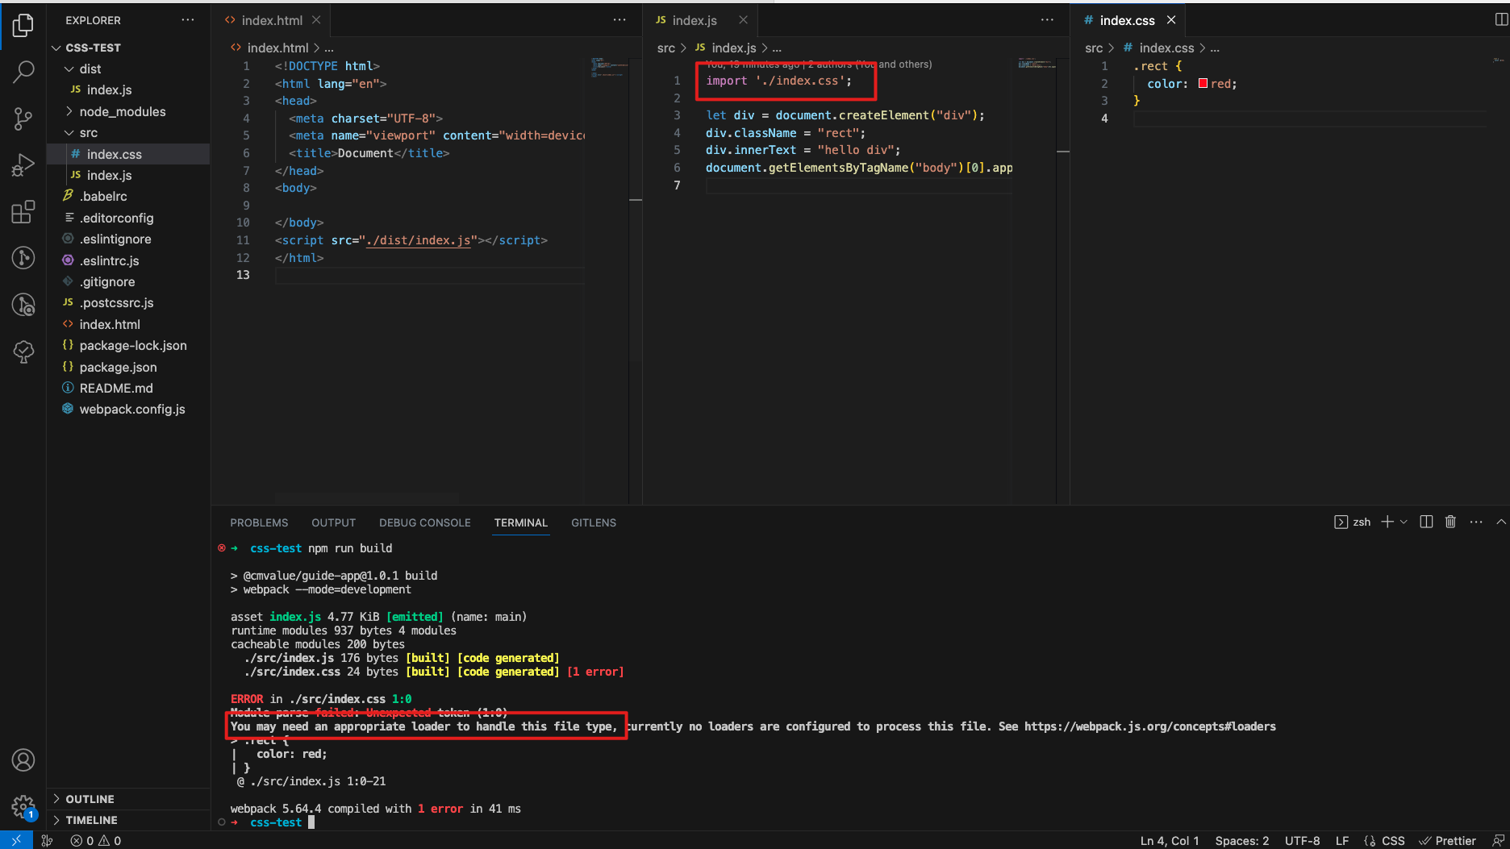Click the Prettier status bar item
The image size is (1510, 849).
pyautogui.click(x=1447, y=840)
